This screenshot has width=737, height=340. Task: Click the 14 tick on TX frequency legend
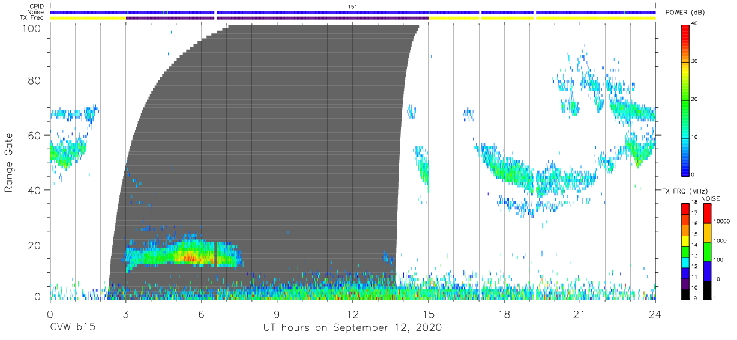click(694, 245)
